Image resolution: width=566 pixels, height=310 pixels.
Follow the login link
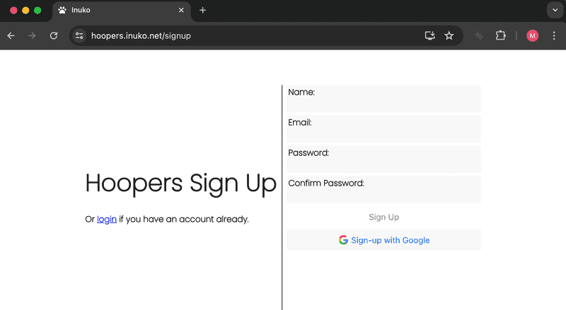click(107, 219)
